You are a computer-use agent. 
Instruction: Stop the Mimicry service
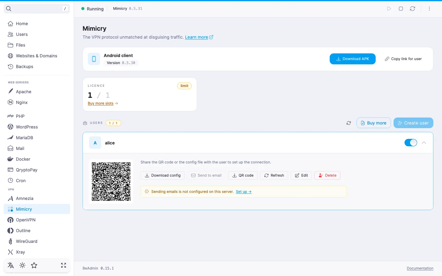tap(401, 9)
